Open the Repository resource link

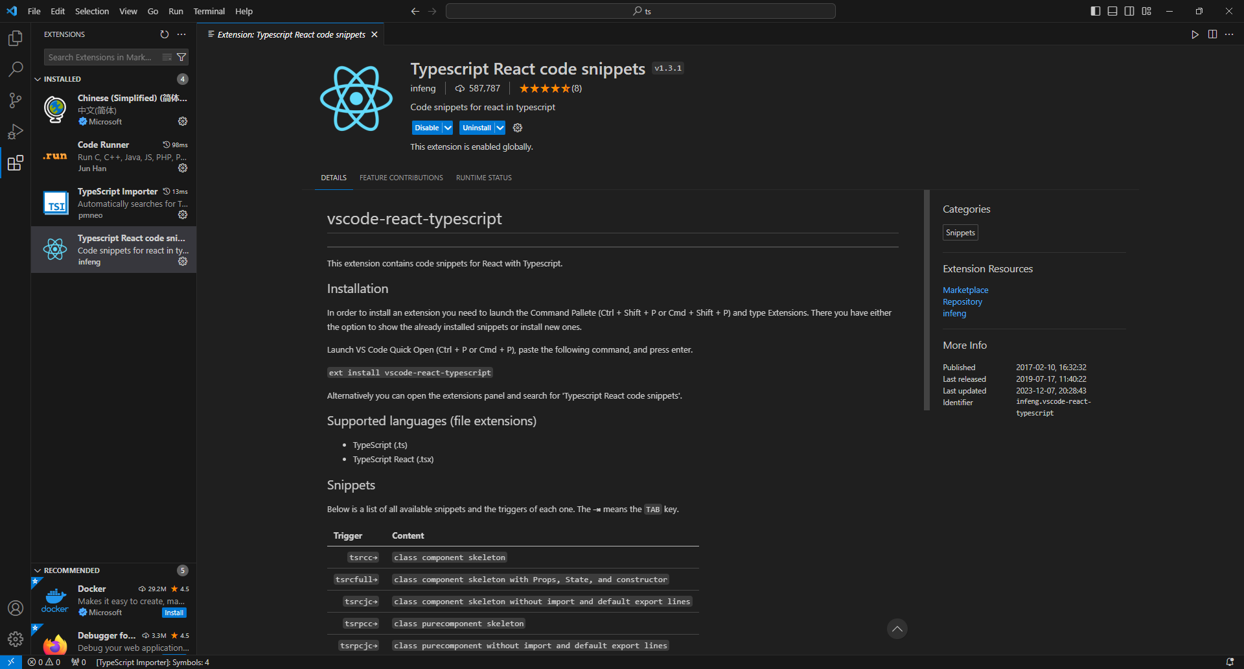[x=962, y=301]
